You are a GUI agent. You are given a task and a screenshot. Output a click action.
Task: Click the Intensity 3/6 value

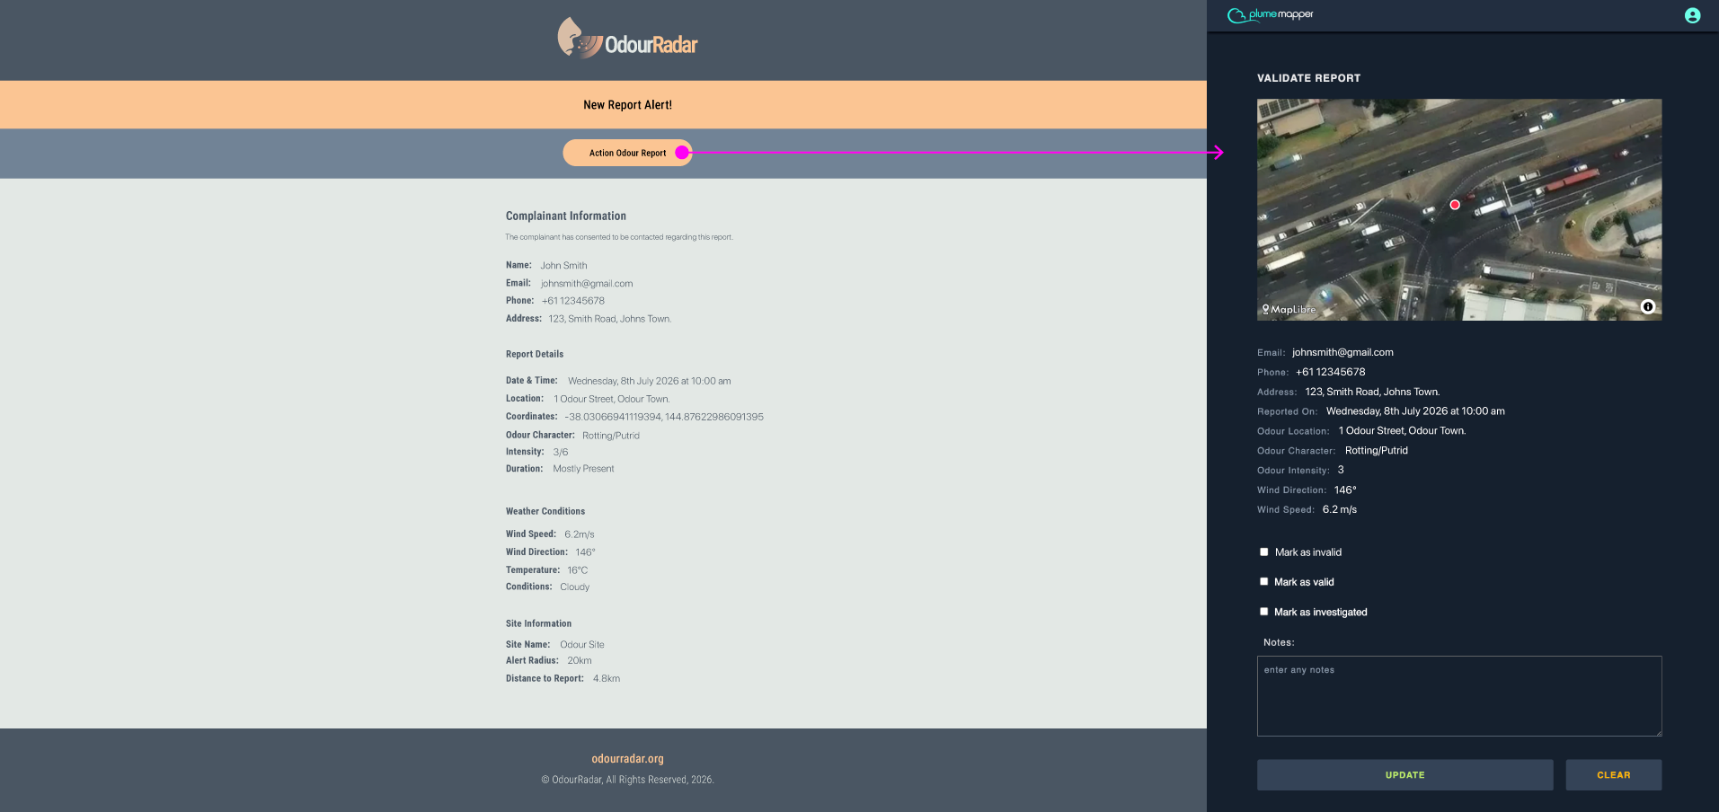pos(561,452)
